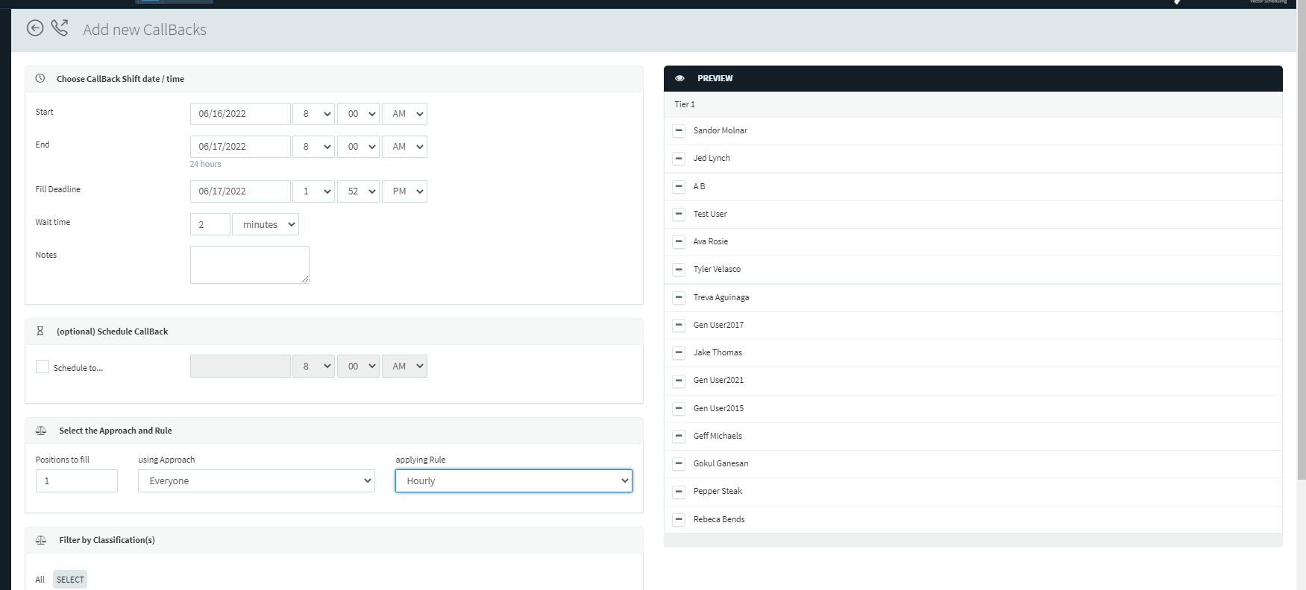Click the All classification filter option
1306x590 pixels.
[40, 580]
